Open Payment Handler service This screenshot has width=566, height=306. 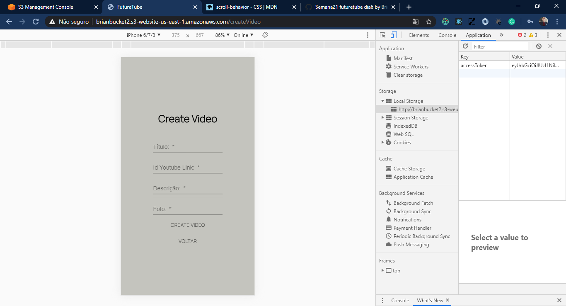tap(409, 228)
